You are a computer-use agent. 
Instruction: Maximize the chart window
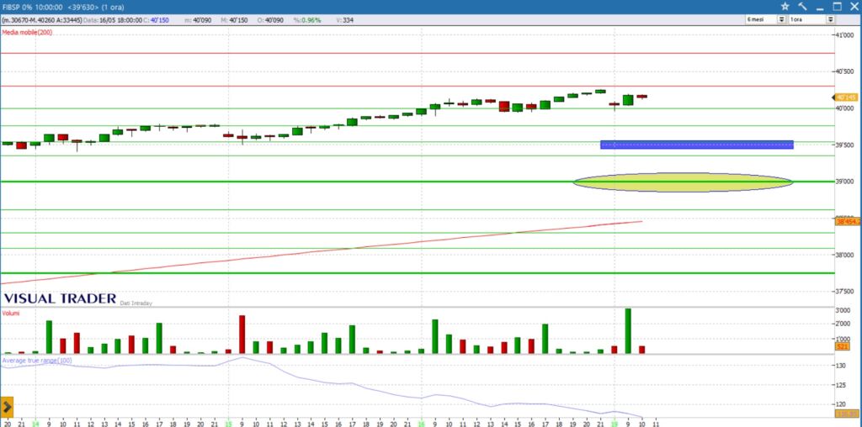837,7
